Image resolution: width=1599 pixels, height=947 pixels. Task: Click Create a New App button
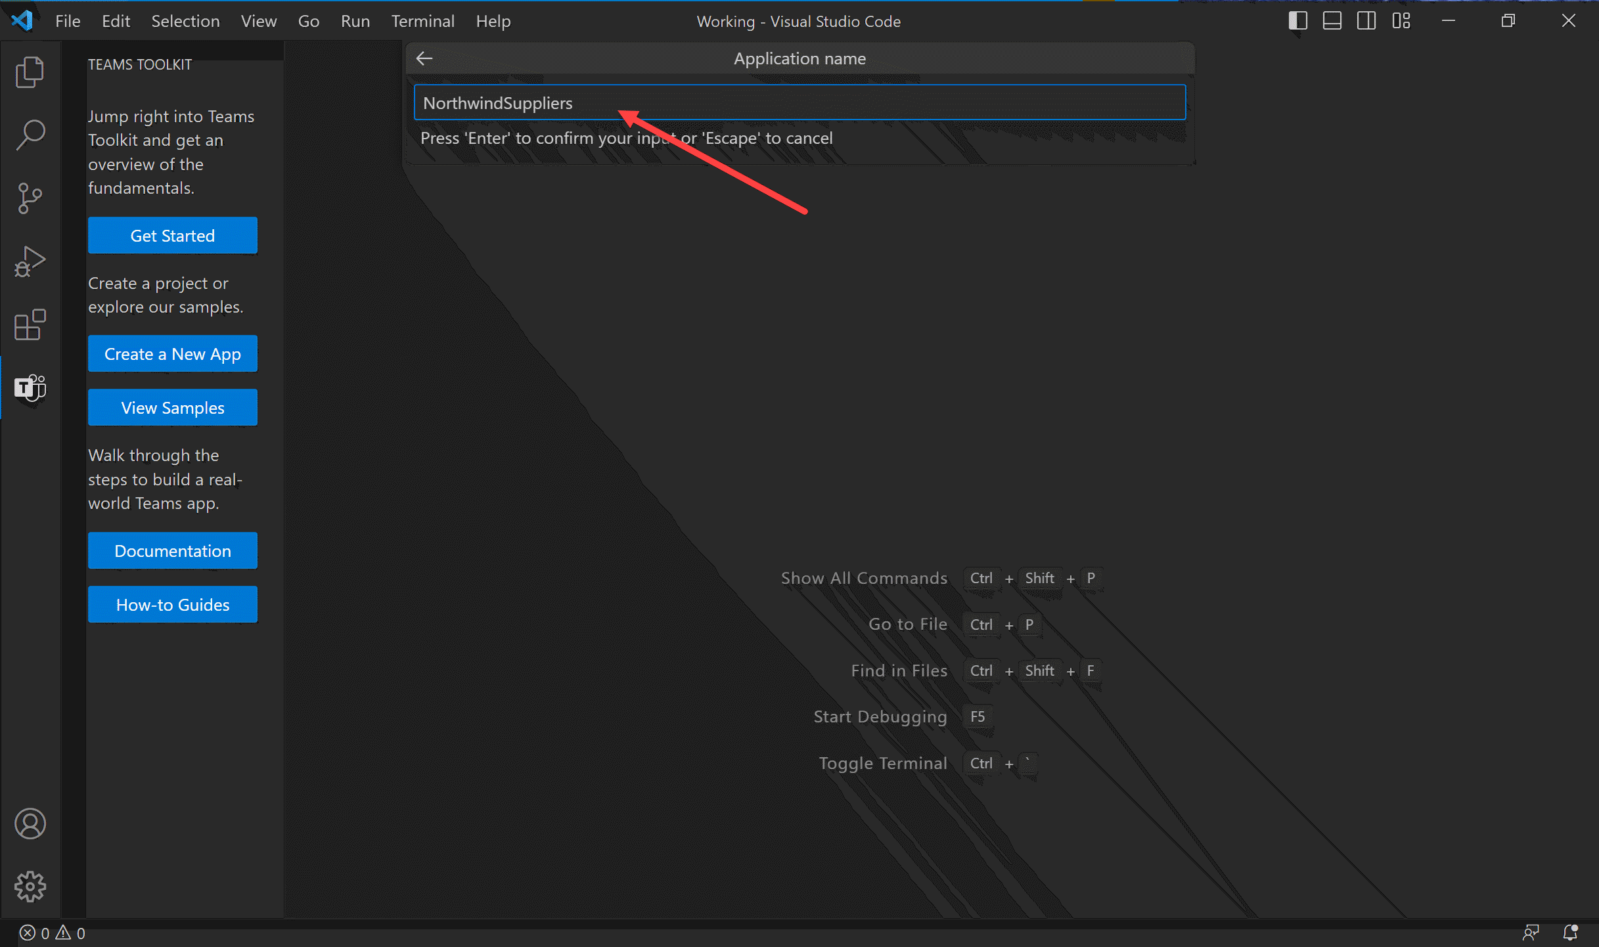point(173,353)
